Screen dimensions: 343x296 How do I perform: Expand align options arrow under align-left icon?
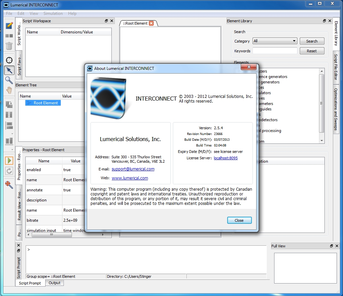(12, 134)
